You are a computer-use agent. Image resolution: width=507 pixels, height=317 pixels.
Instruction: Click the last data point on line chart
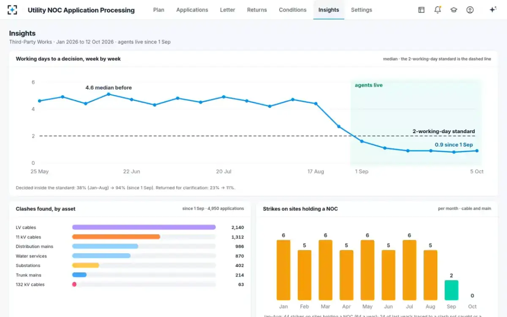(477, 150)
